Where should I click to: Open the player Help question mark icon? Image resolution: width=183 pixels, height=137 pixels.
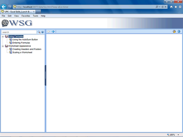179,31
